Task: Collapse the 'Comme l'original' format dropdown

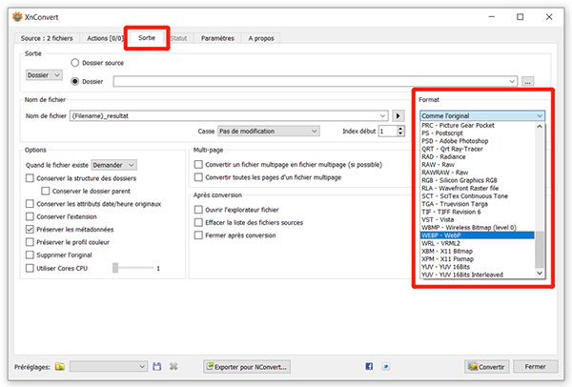Action: click(482, 116)
